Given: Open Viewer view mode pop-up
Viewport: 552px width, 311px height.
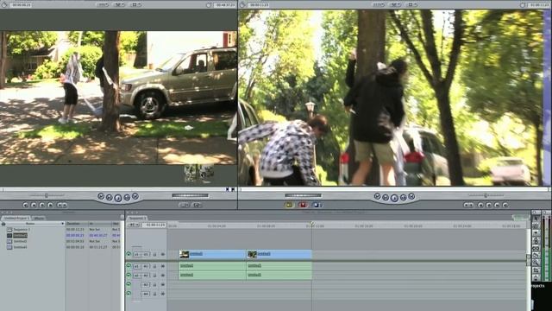Looking at the screenshot, I should tap(136, 5).
